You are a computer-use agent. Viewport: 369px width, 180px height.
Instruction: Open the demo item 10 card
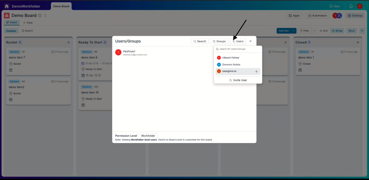point(95,97)
